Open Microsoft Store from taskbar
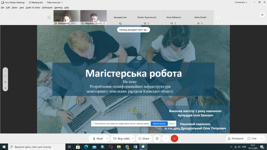Screen dimensions: 267x150 [78, 147]
